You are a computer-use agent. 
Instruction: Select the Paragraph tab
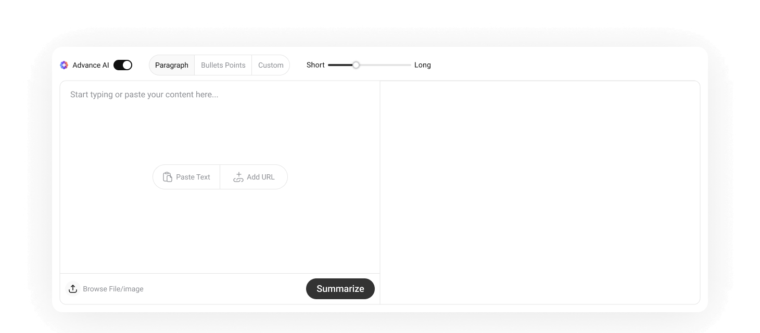click(x=172, y=65)
